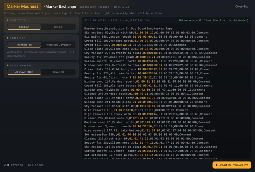Click the Wire removal 48 line
Viewport: 255px width, 172px height.
click(136, 110)
